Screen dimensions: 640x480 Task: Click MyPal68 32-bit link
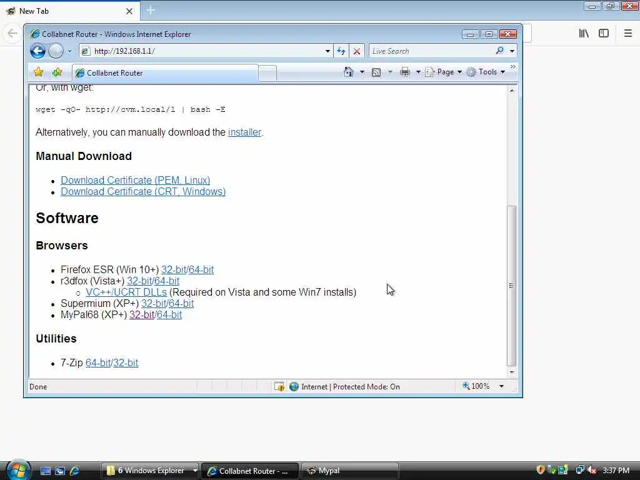[142, 315]
